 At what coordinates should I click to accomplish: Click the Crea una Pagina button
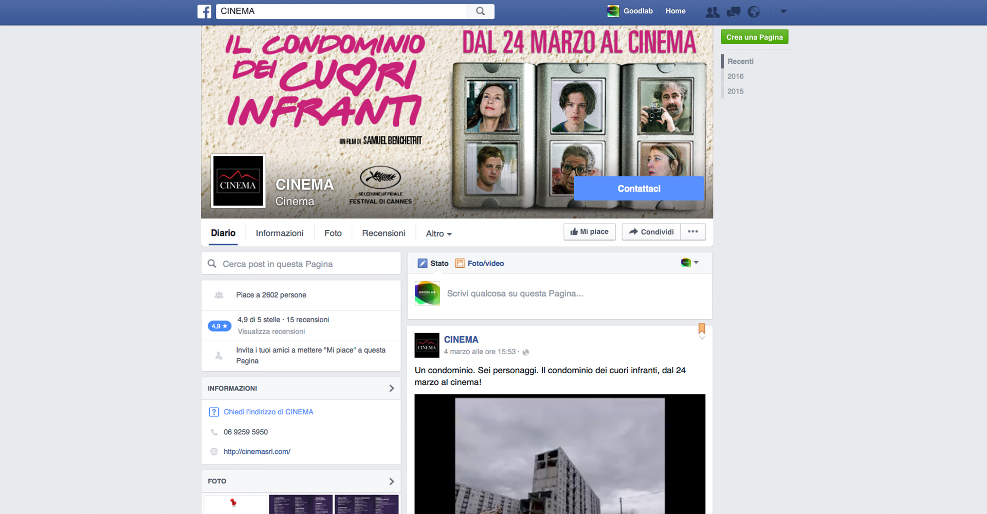click(x=754, y=37)
